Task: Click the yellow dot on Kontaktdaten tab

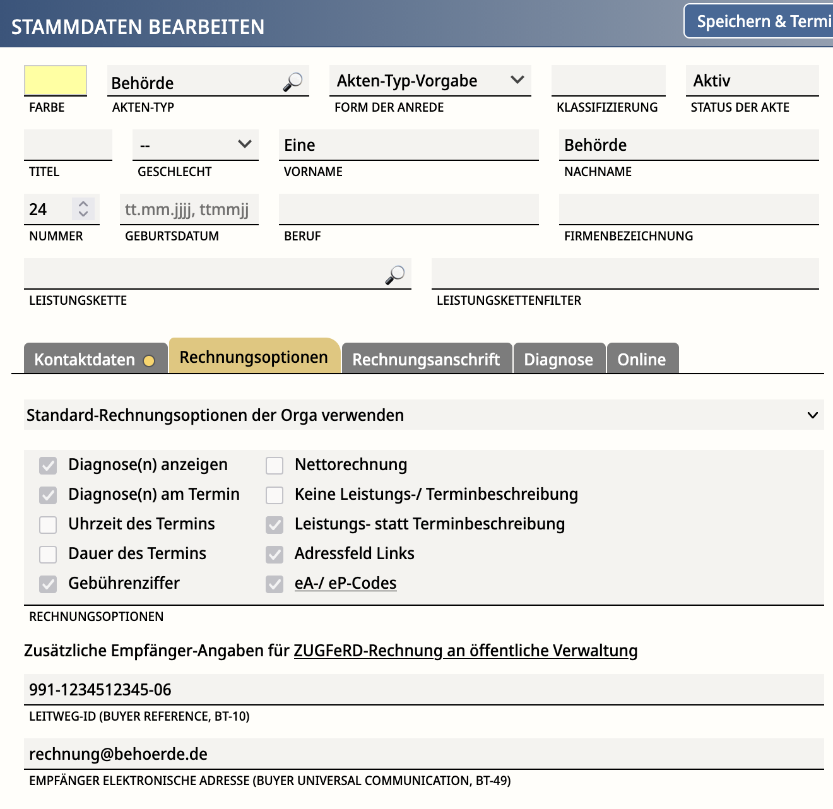Action: pyautogui.click(x=149, y=361)
